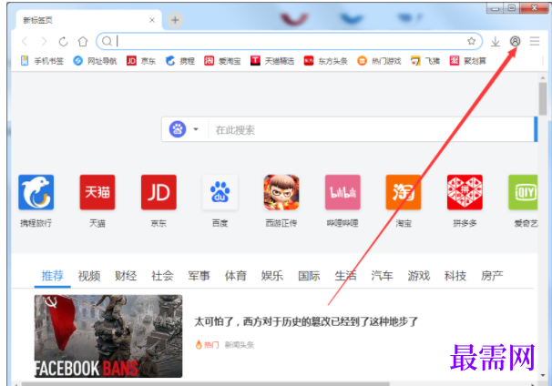The width and height of the screenshot is (552, 386).
Task: Switch to the 娱乐 news tab
Action: pos(272,276)
